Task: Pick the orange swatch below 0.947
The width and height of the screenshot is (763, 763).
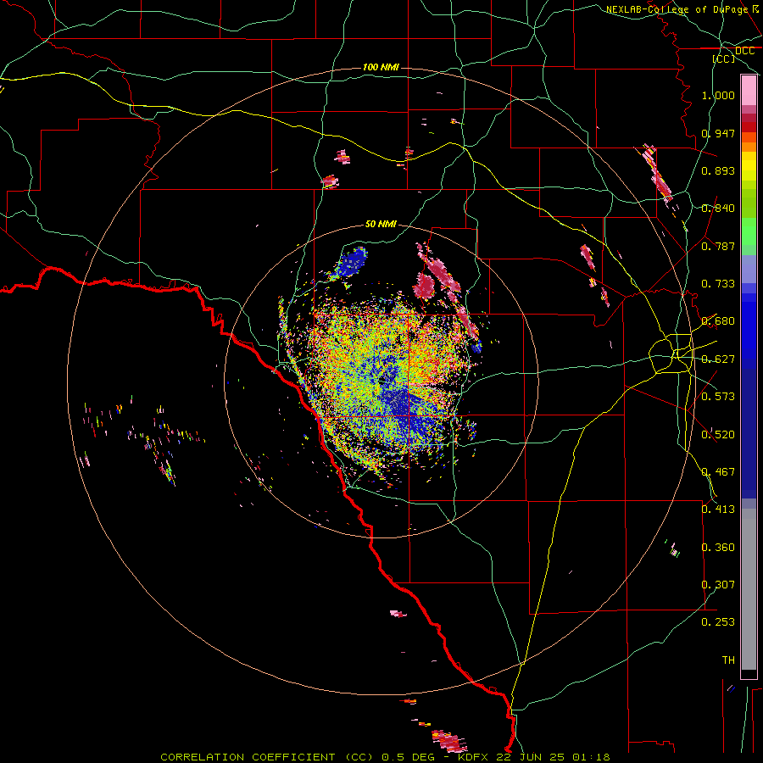Action: click(x=749, y=147)
